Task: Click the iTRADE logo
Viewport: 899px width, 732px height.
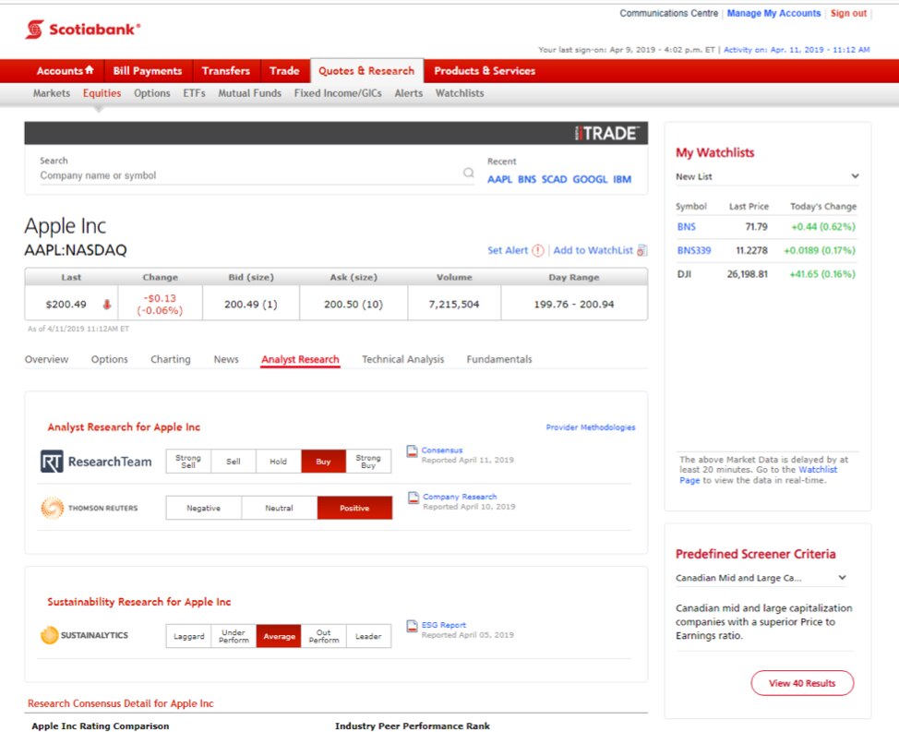Action: click(606, 133)
